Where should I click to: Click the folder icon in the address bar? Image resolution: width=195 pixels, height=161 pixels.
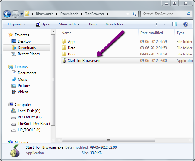pos(27,14)
